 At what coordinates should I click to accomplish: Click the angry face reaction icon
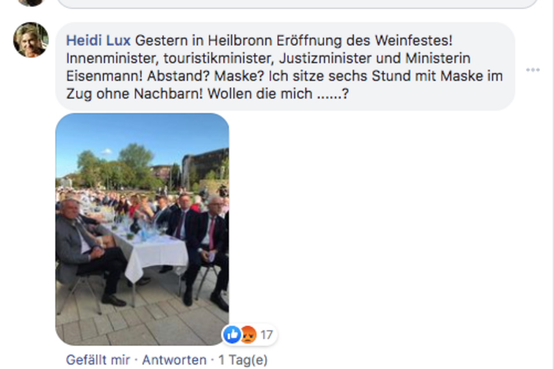[x=248, y=334]
